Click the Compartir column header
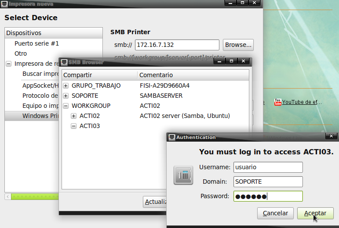 point(100,75)
